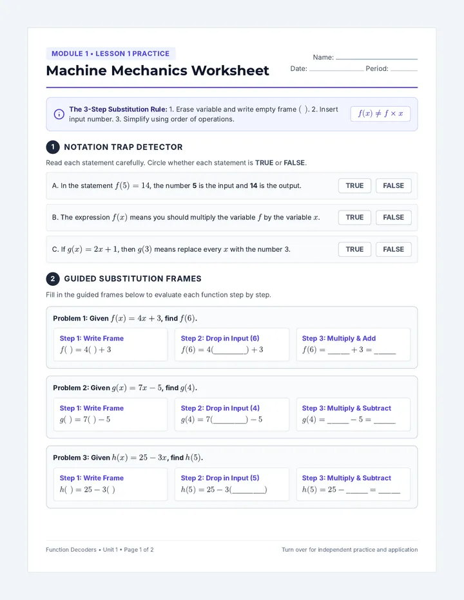Click the frame g( ) = 7( ) − 5
Viewport: 464px width, 600px height.
(85, 419)
